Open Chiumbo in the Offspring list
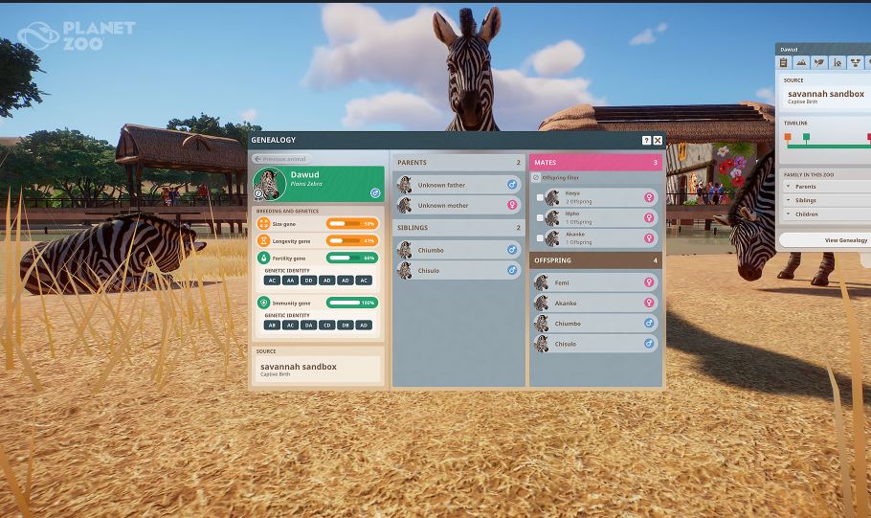Screen dimensions: 871x518 [595, 323]
